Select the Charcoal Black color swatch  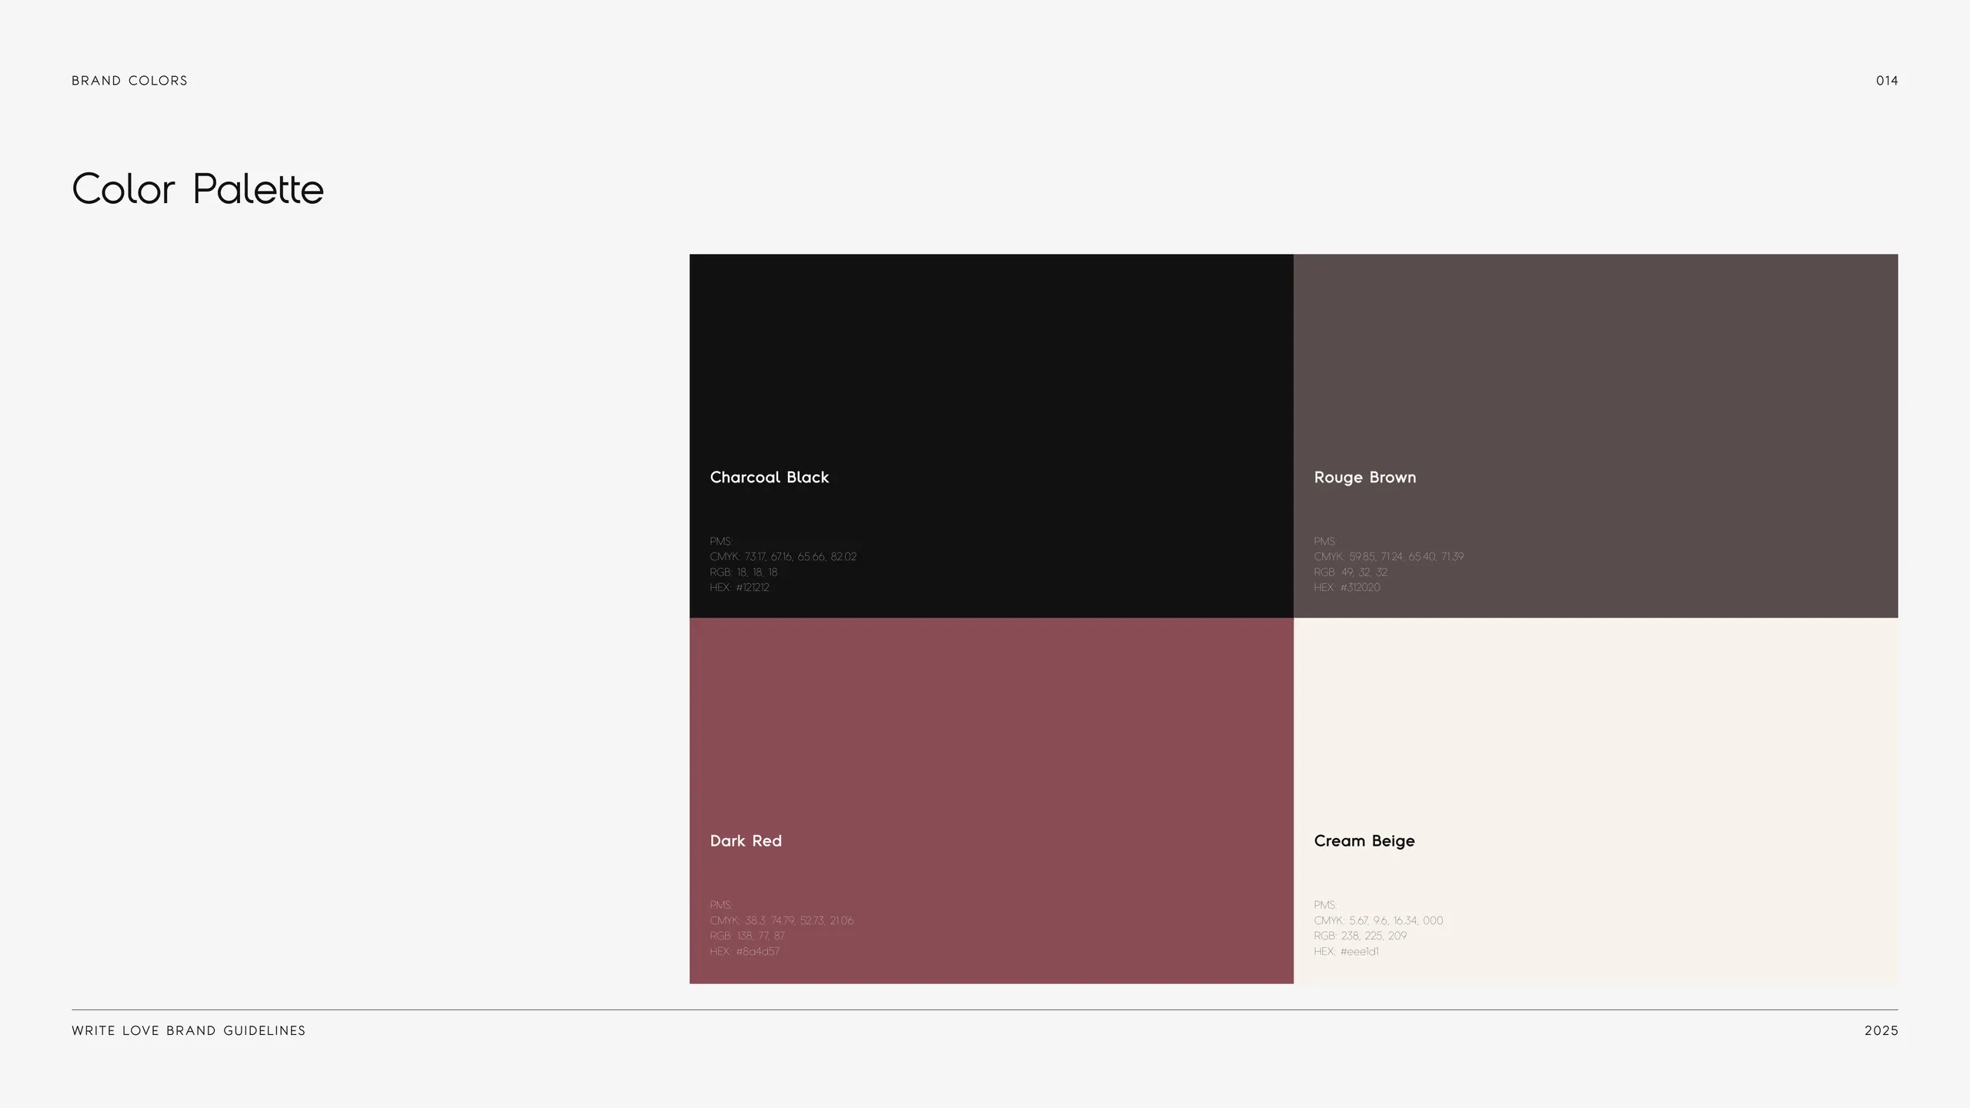pos(991,436)
